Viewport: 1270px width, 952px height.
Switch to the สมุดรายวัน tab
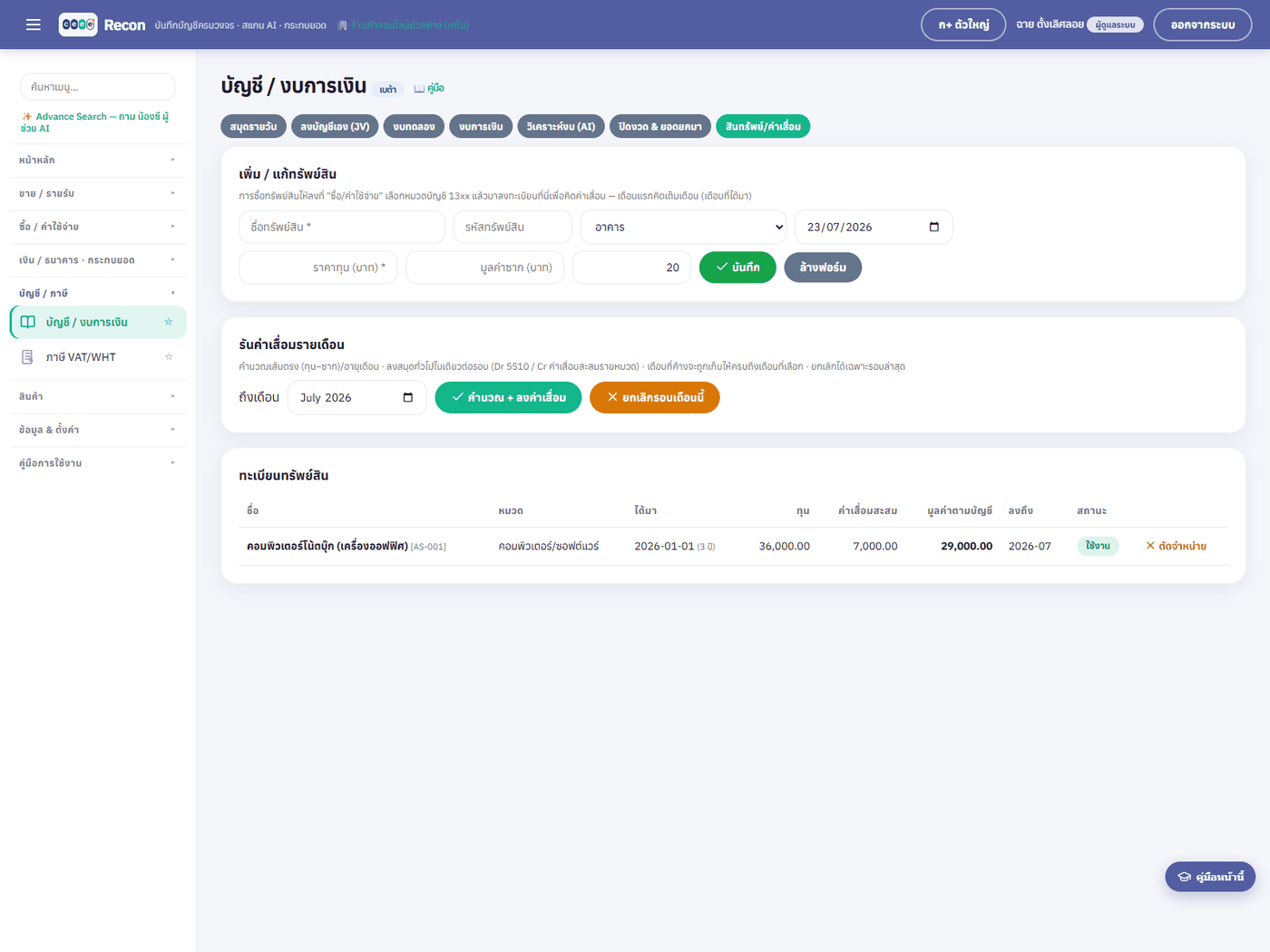tap(254, 126)
